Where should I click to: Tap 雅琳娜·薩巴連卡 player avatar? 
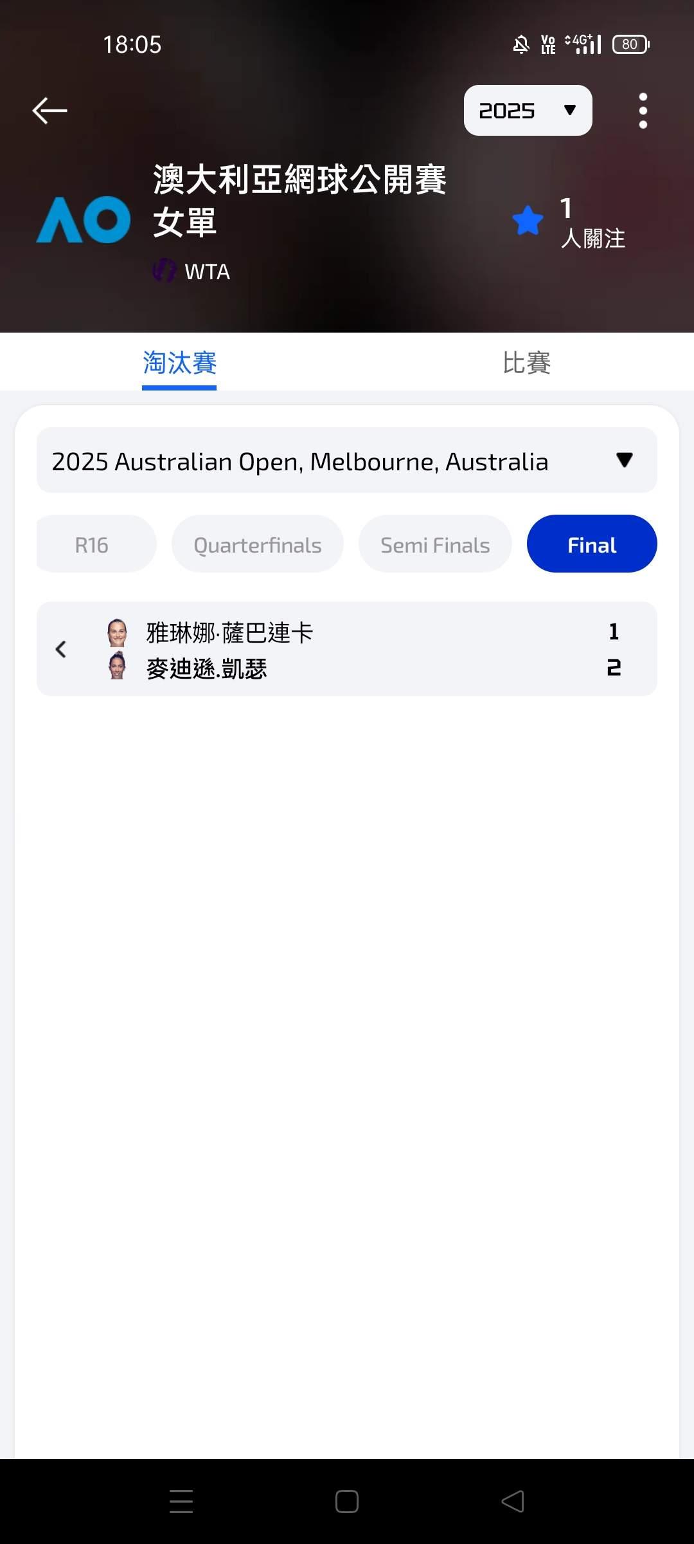117,632
